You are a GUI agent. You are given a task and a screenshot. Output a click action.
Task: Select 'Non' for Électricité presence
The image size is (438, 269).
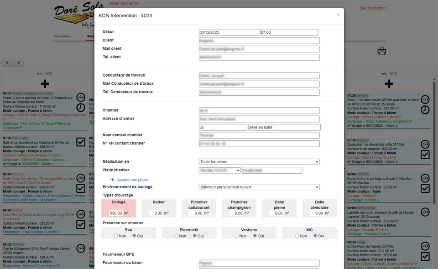click(177, 236)
